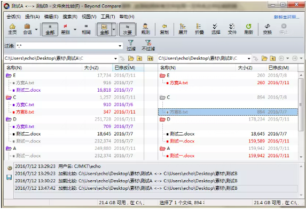Click the log panel save disk icon

(x=9, y=177)
